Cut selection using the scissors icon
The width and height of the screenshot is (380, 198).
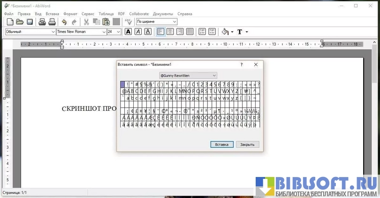tap(86, 22)
